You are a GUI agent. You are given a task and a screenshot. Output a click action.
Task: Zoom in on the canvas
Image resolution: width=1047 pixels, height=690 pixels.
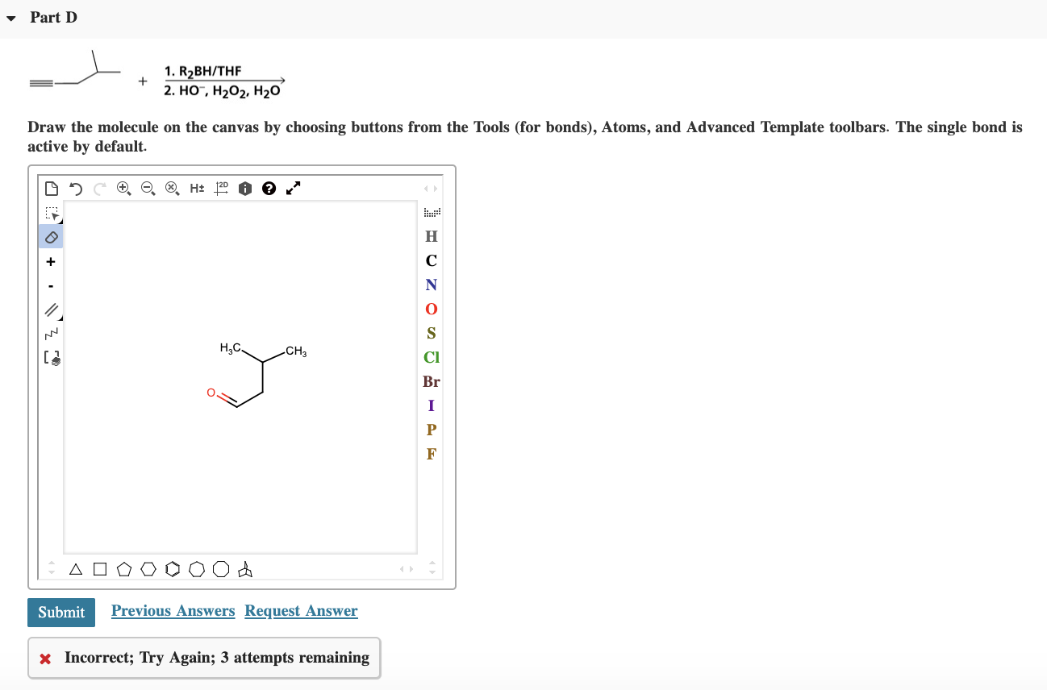point(123,188)
